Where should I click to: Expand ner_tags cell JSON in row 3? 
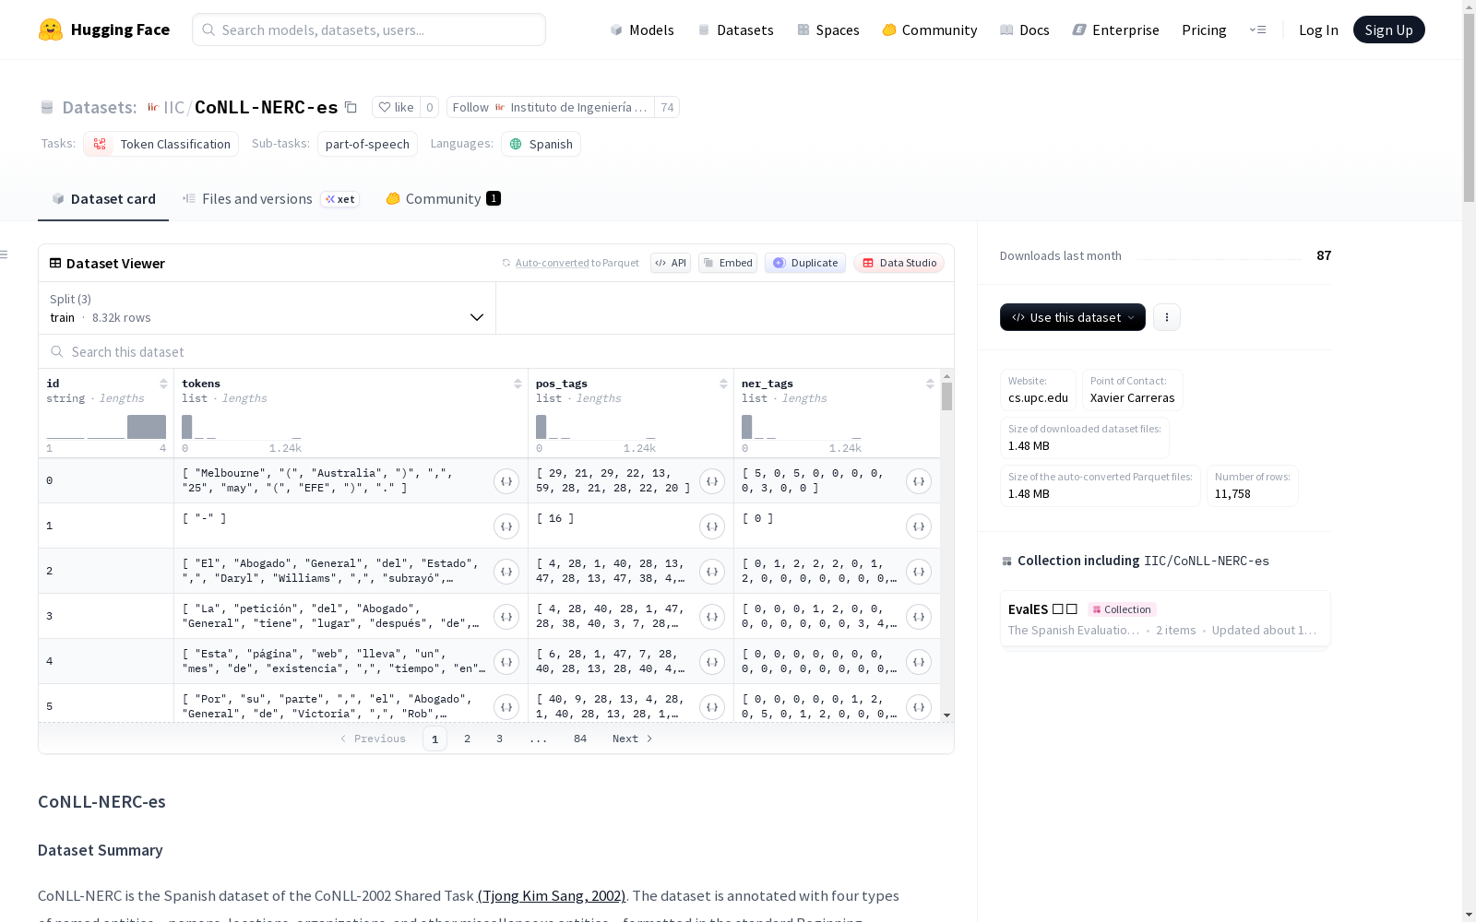point(919,617)
